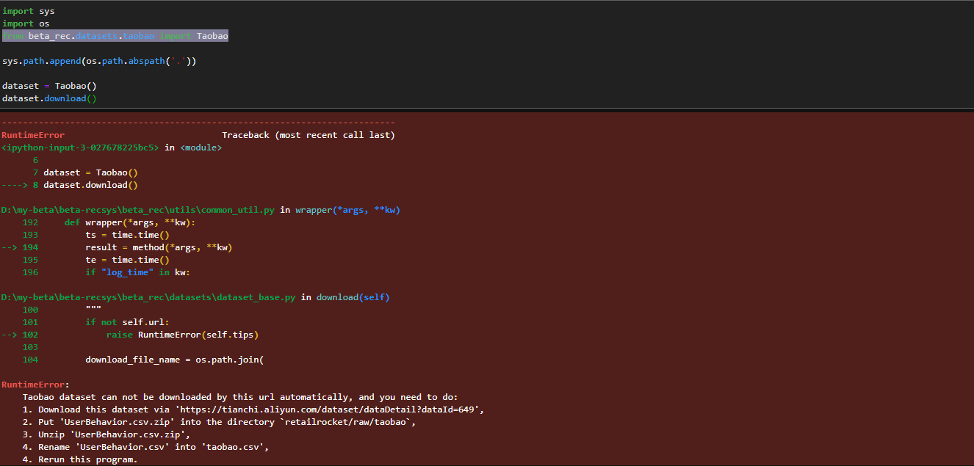Image resolution: width=974 pixels, height=466 pixels.
Task: Click the RuntimeError label at traceback top
Action: pos(33,134)
